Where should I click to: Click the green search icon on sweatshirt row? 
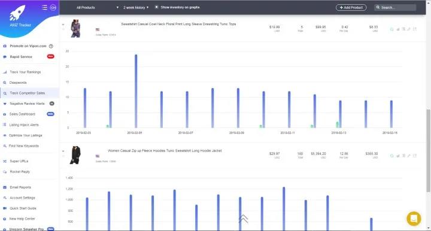coord(391,29)
